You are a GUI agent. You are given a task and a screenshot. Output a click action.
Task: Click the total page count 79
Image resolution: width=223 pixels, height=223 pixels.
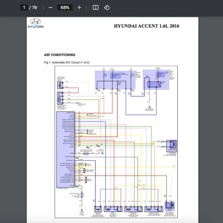click(x=35, y=7)
